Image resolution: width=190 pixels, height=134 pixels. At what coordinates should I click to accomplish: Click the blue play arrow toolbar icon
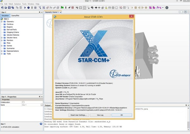click(x=25, y=8)
